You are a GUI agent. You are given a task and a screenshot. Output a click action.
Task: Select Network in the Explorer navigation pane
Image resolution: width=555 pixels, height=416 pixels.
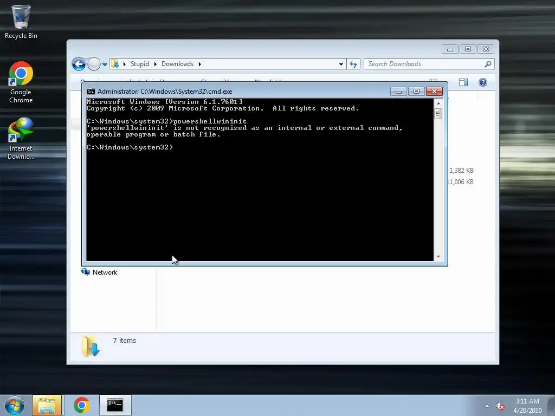(x=100, y=272)
